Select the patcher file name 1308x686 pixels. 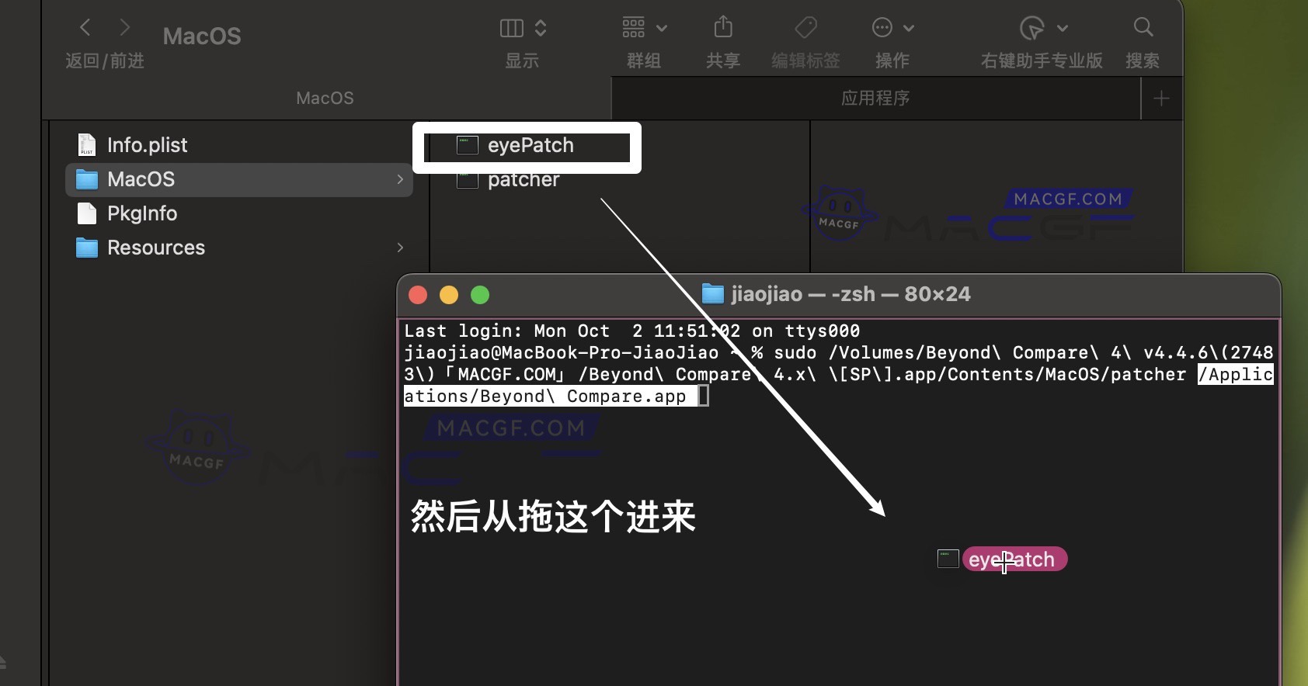(x=524, y=180)
